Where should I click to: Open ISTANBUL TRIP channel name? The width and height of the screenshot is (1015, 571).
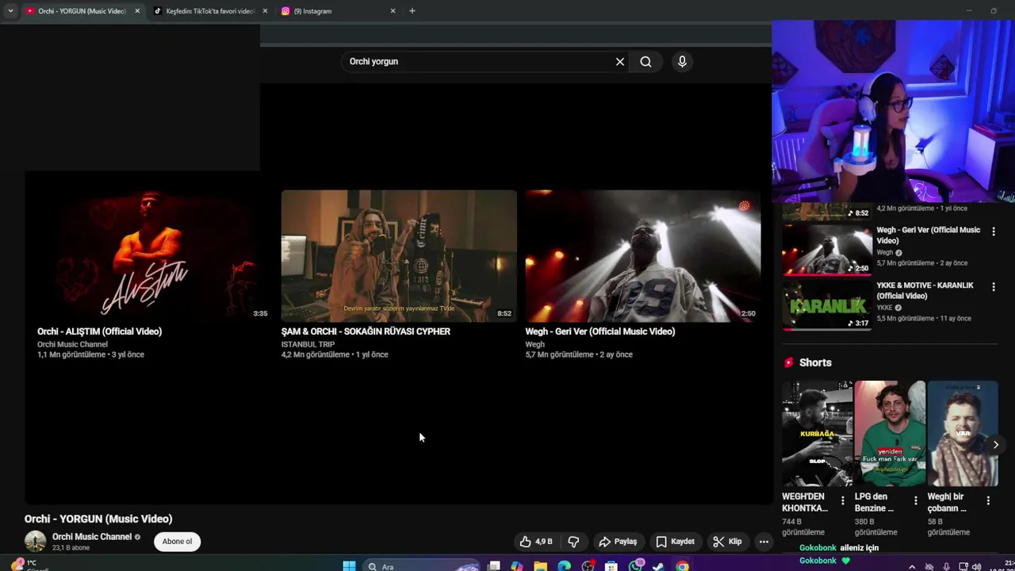308,344
